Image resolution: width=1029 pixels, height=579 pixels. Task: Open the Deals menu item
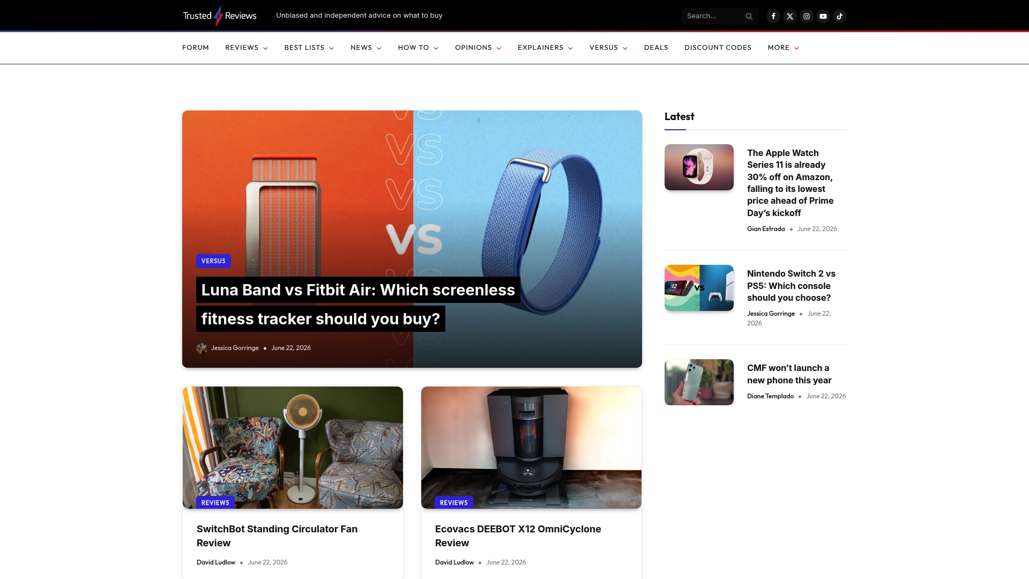656,48
